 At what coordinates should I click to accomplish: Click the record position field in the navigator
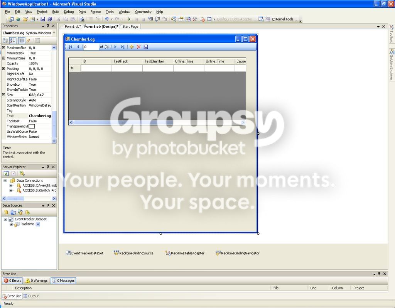click(91, 47)
